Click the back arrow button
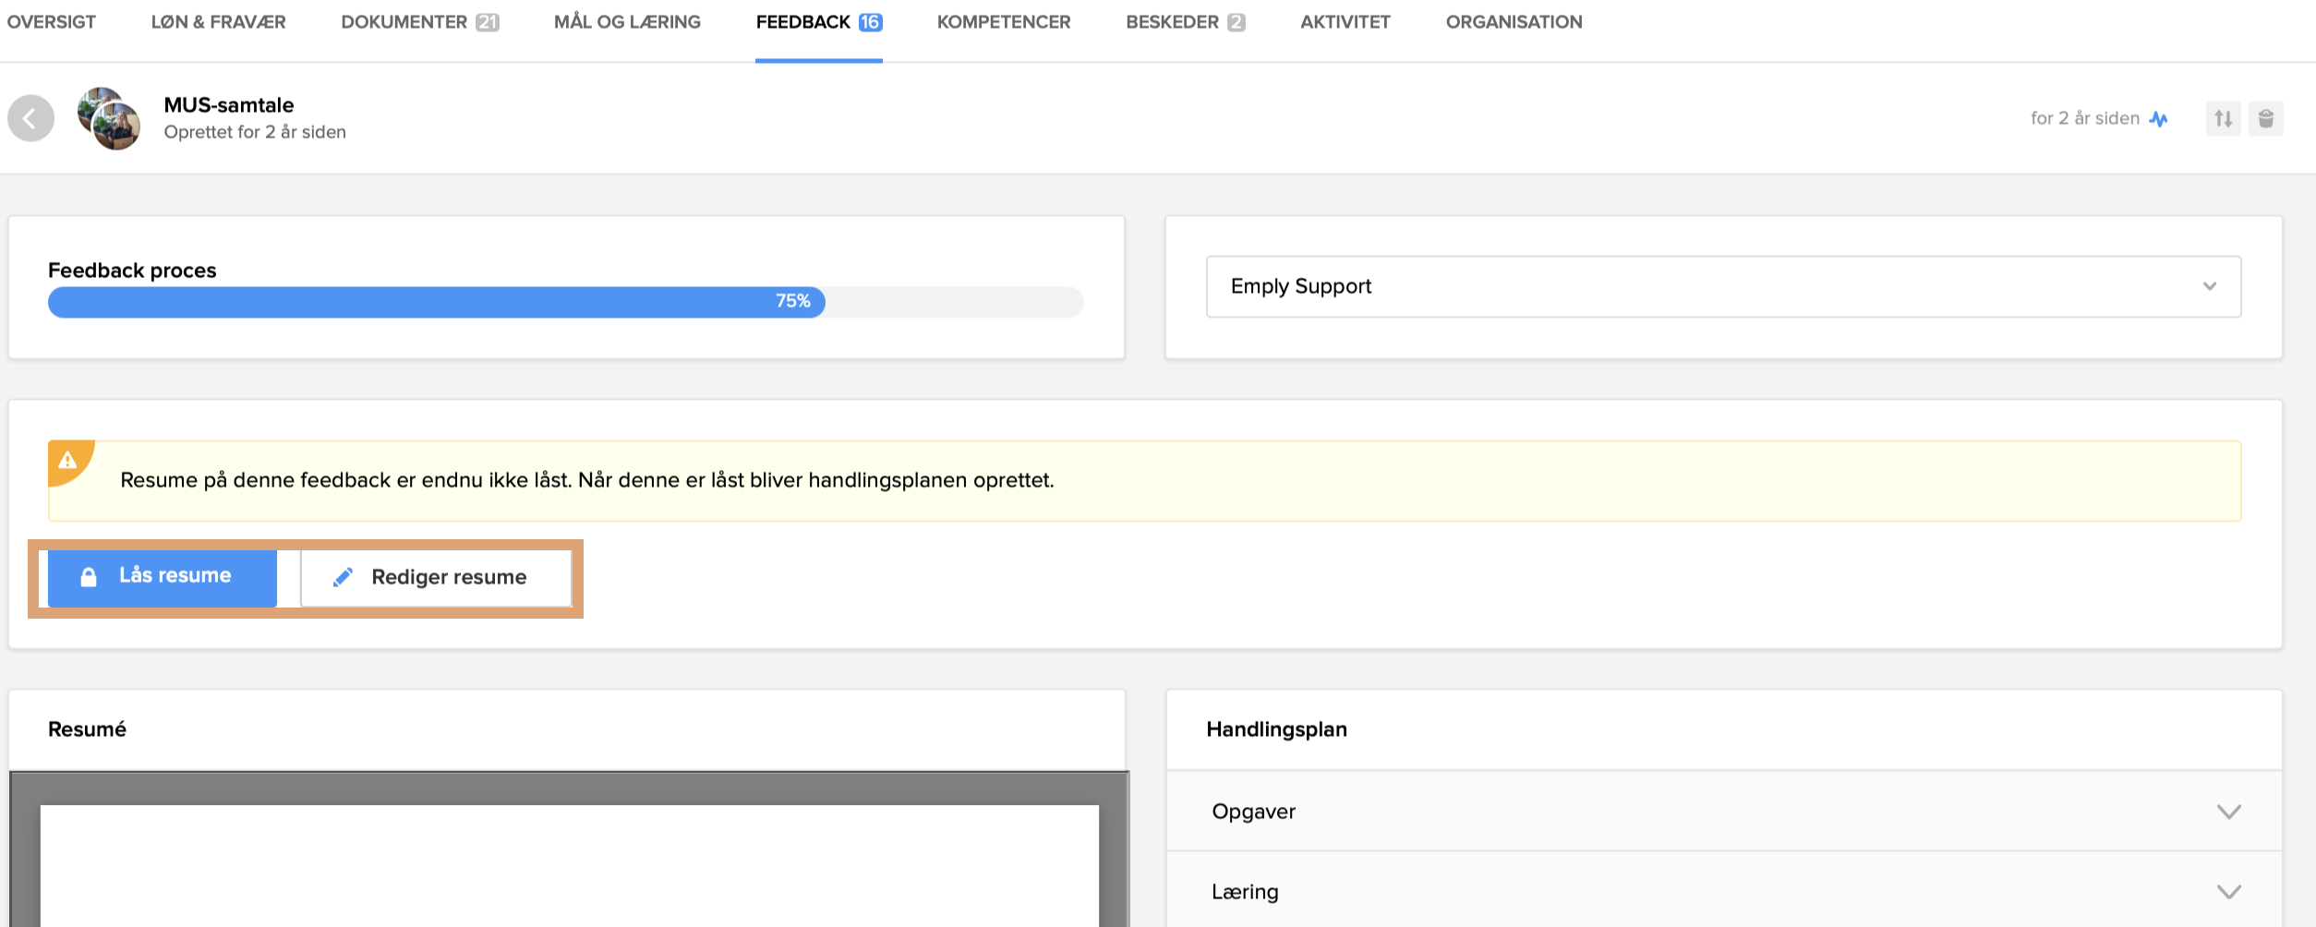 tap(30, 118)
